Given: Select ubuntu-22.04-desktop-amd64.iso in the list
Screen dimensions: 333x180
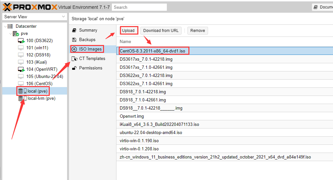Looking at the screenshot, I should click(151, 133).
